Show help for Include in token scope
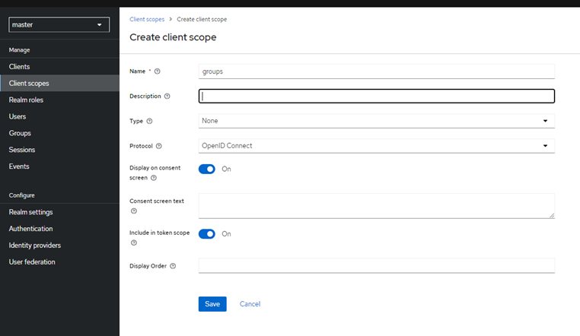This screenshot has width=580, height=336. (134, 243)
